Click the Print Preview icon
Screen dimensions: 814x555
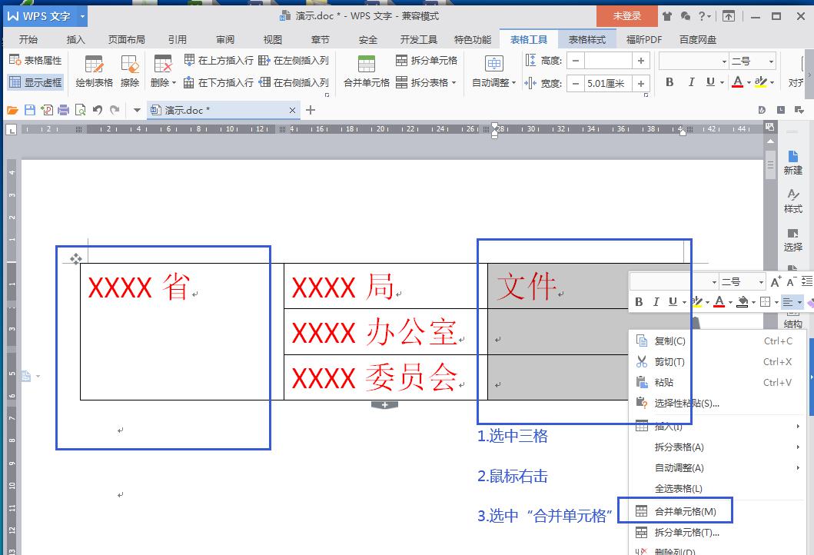pos(81,110)
